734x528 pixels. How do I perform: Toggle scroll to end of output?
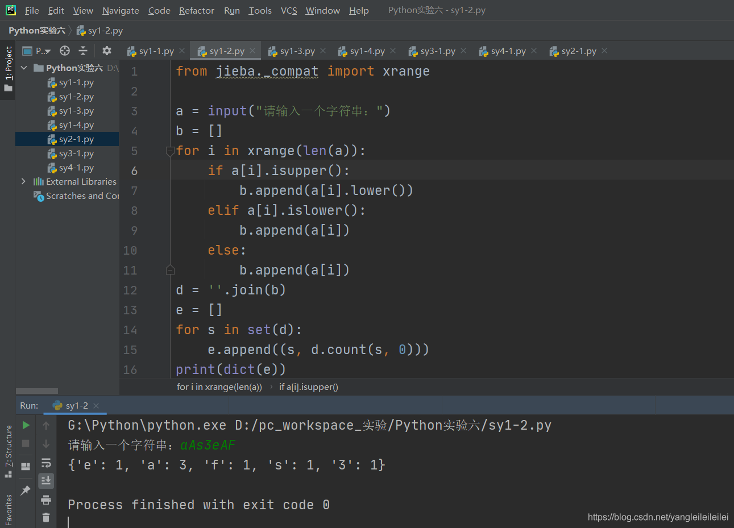point(46,481)
